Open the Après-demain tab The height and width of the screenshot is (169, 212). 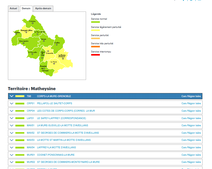(x=43, y=8)
